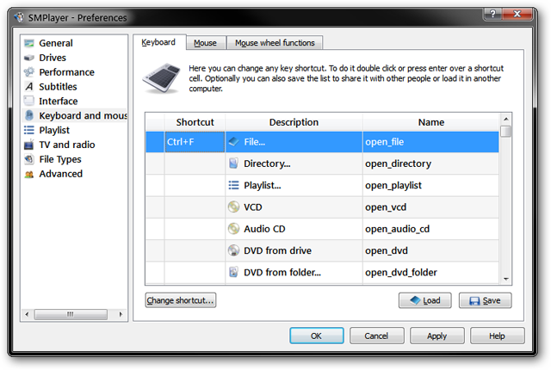Click the Drives section icon
551x370 pixels.
click(29, 58)
